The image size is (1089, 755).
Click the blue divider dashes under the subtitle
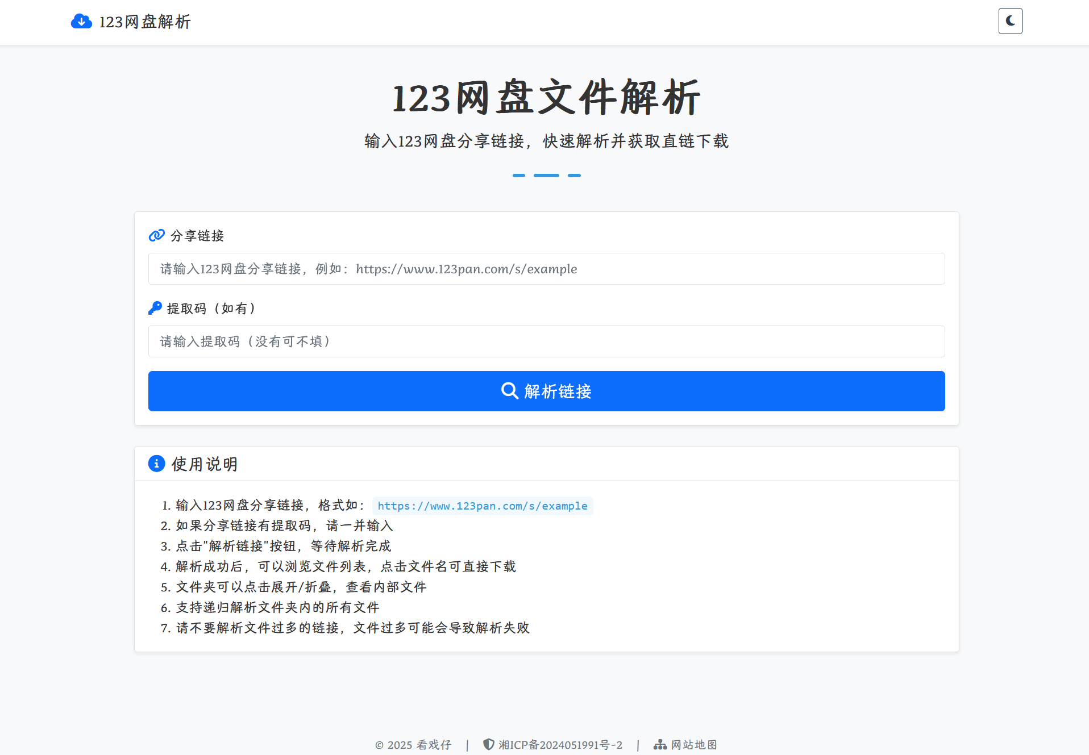pos(546,176)
